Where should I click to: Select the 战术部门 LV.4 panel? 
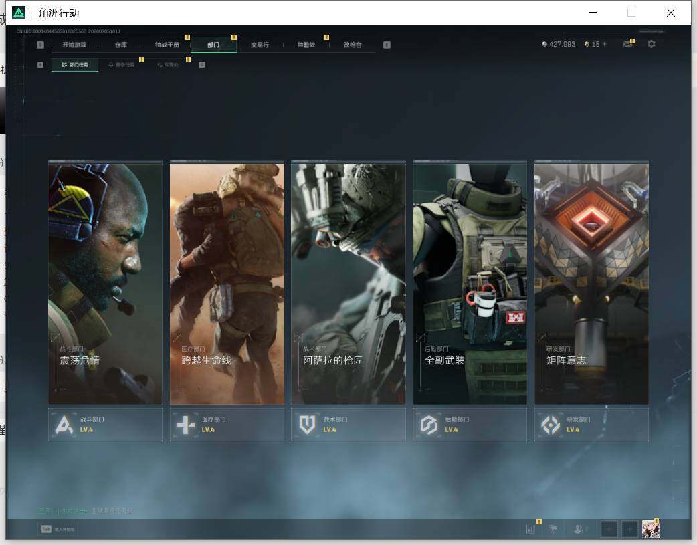point(348,425)
